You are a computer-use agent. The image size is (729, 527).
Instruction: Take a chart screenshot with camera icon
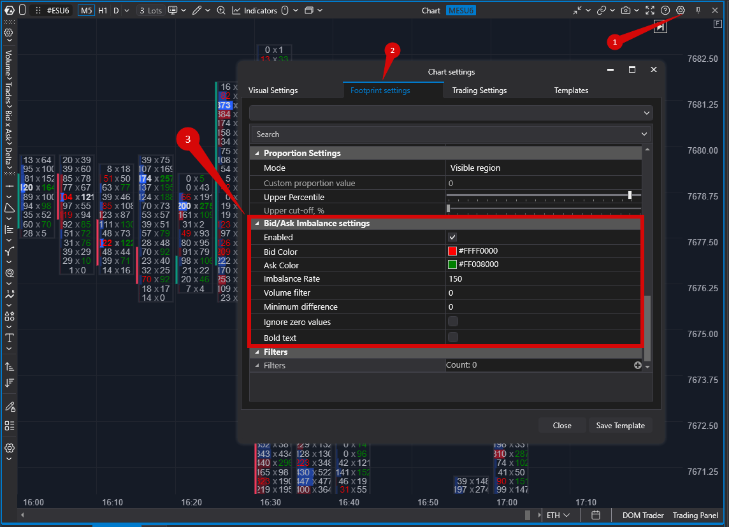click(626, 10)
